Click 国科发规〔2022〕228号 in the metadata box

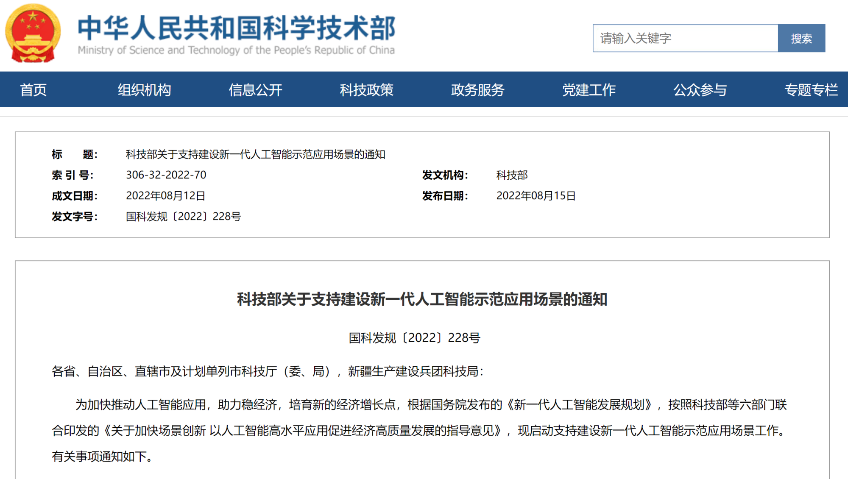[x=184, y=216]
